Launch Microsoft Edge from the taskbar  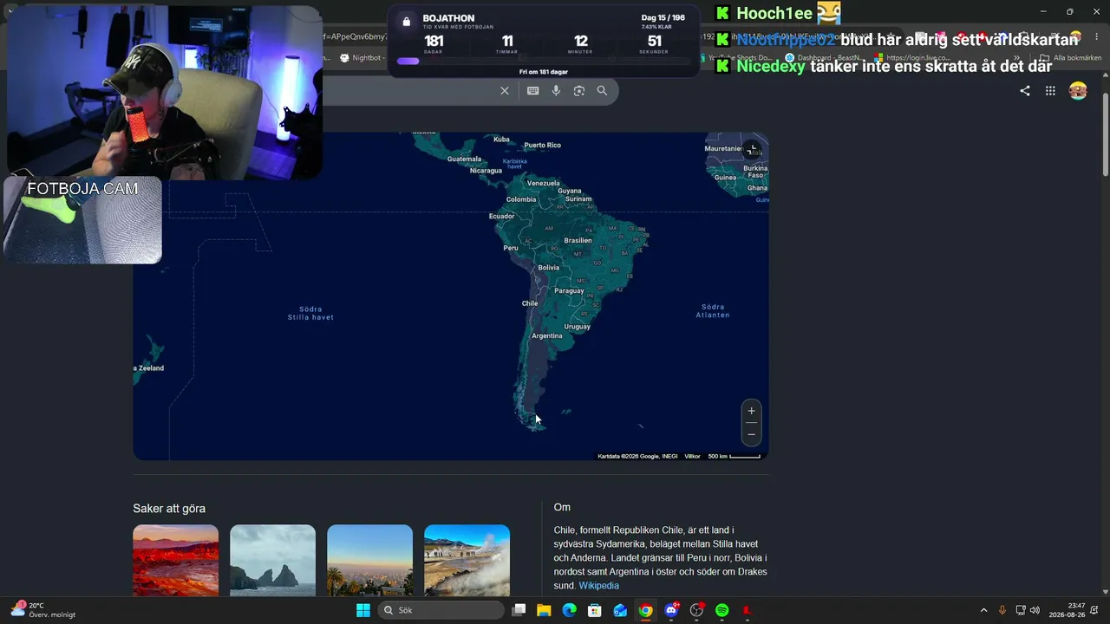click(x=569, y=610)
